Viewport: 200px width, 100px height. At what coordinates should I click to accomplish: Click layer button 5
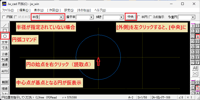tap(193, 52)
